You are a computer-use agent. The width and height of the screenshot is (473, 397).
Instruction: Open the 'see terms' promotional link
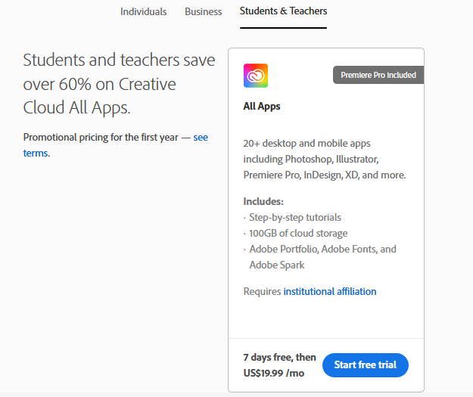pyautogui.click(x=201, y=138)
